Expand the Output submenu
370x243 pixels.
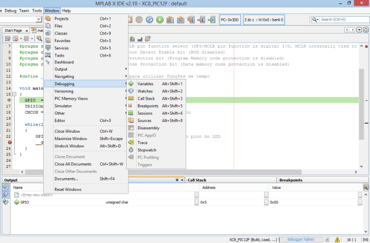point(86,69)
